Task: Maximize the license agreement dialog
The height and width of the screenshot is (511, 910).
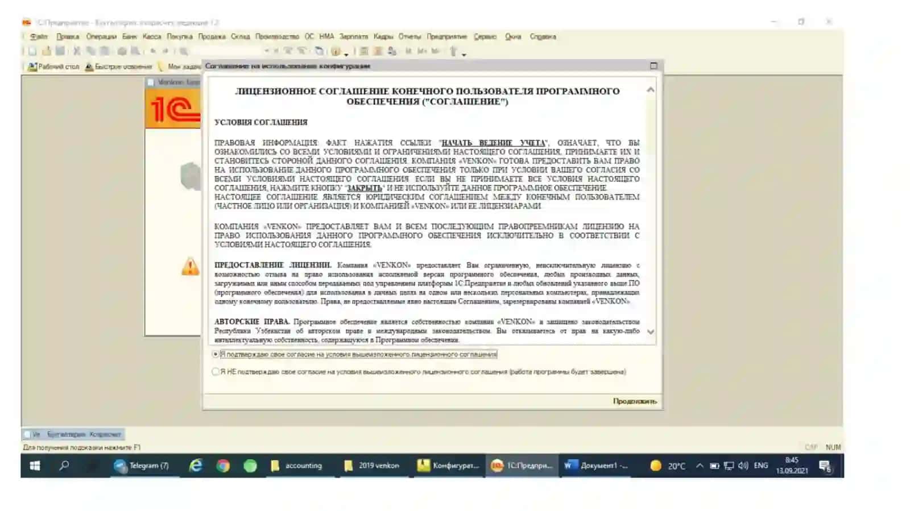Action: click(653, 66)
